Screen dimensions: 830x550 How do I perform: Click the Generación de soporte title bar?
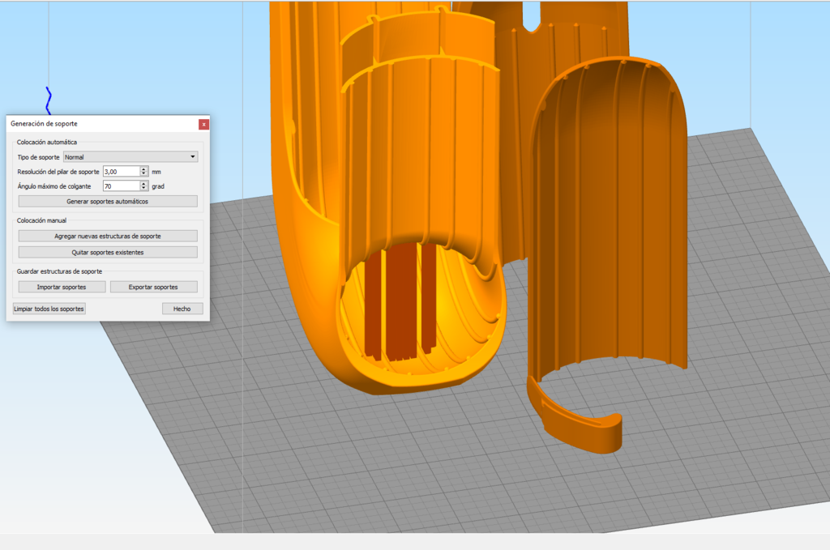pyautogui.click(x=97, y=124)
